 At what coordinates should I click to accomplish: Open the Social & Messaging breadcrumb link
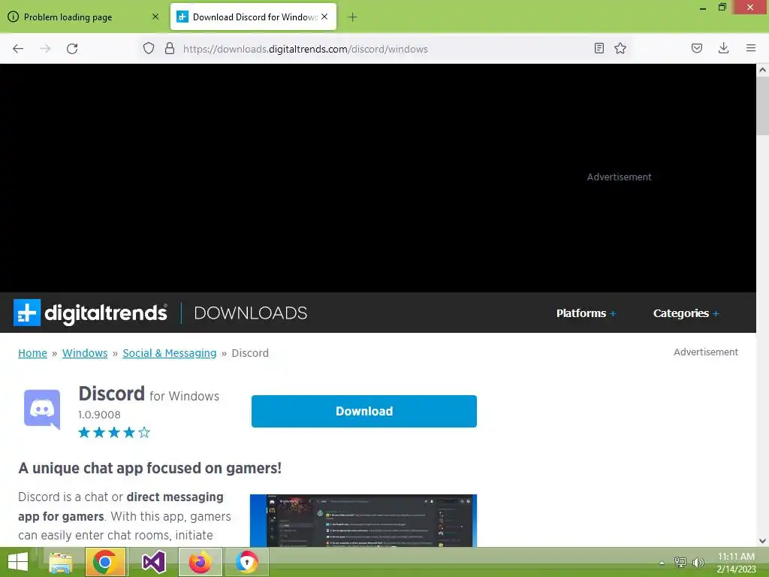tap(169, 353)
